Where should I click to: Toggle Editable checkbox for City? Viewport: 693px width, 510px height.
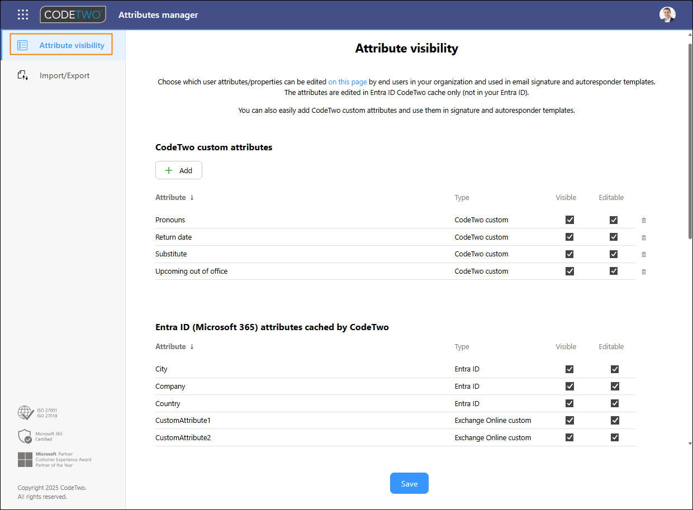615,369
